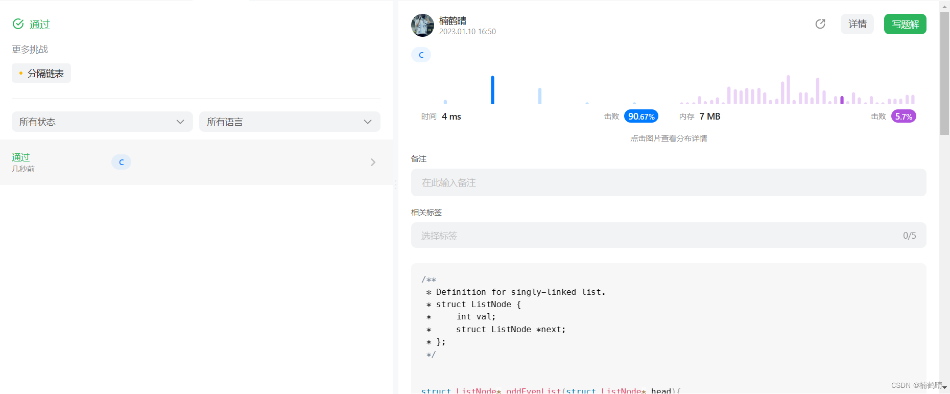The width and height of the screenshot is (950, 394).
Task: Click the panel divider drag handle dots
Action: [396, 185]
